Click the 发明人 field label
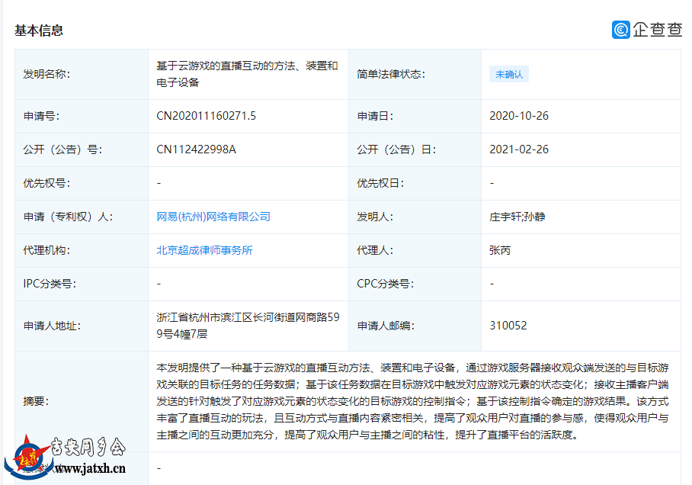This screenshot has width=692, height=485. (375, 217)
